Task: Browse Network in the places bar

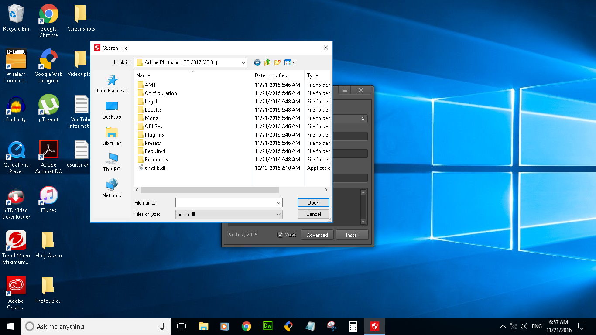Action: point(112,188)
